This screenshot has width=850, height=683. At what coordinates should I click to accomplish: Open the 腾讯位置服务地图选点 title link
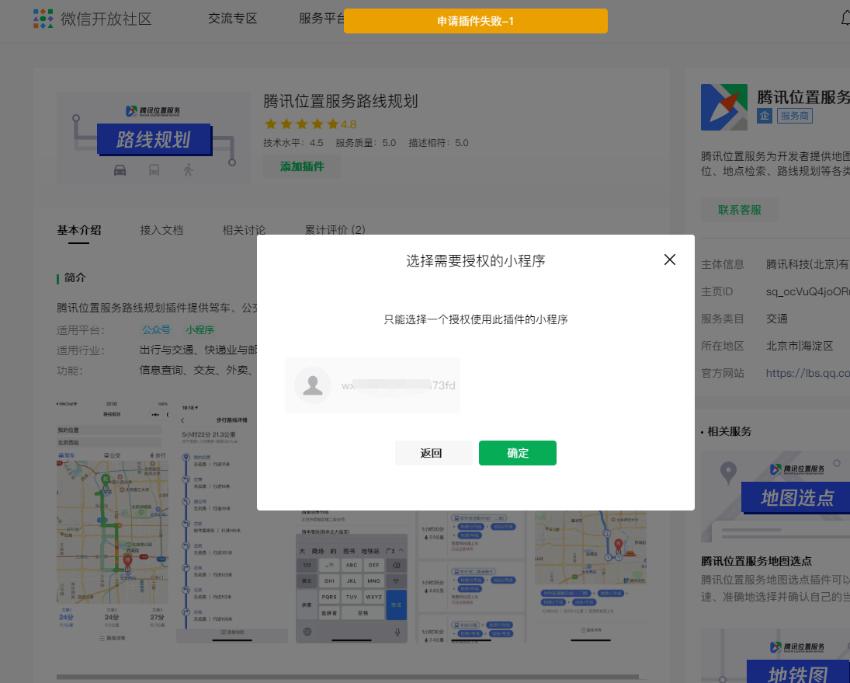(x=755, y=561)
